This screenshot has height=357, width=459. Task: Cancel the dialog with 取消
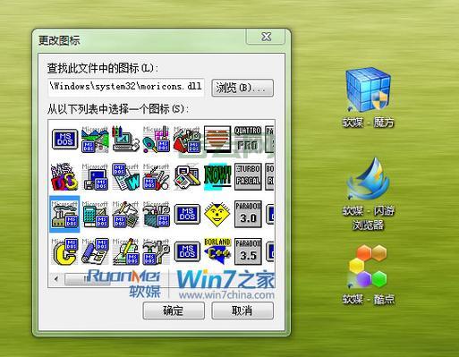[x=242, y=310]
